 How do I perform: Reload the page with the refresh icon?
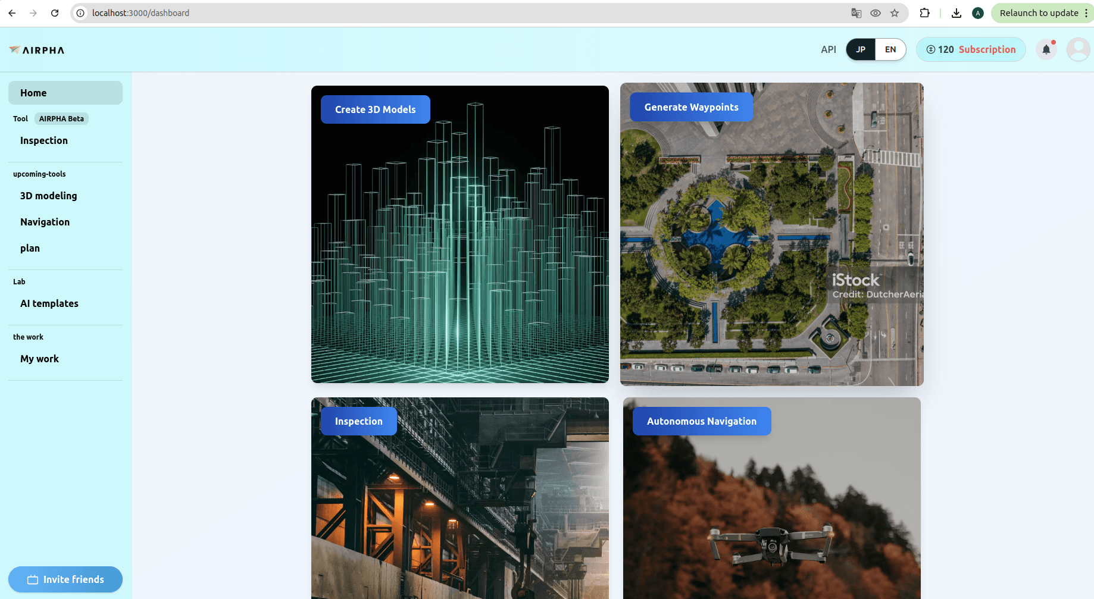click(54, 12)
